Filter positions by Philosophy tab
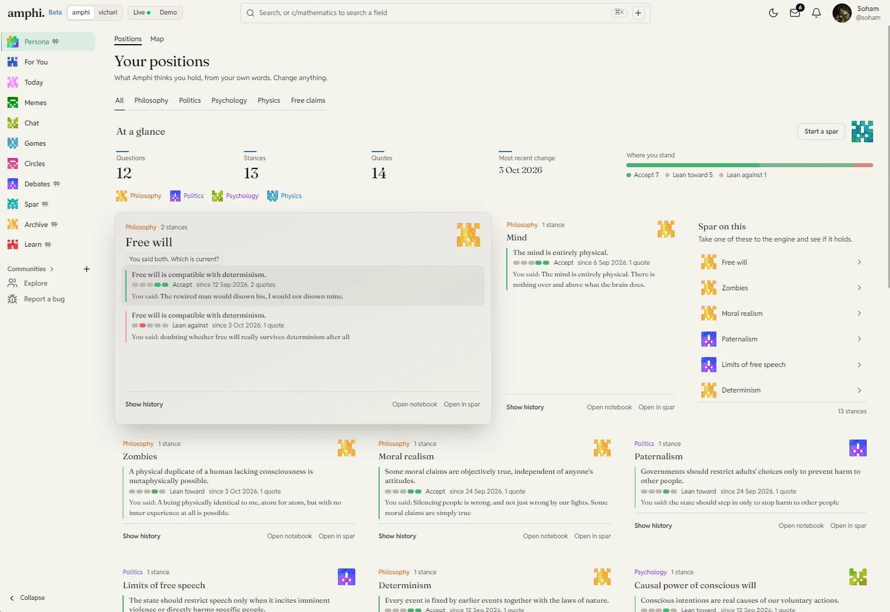This screenshot has height=612, width=890. (151, 100)
